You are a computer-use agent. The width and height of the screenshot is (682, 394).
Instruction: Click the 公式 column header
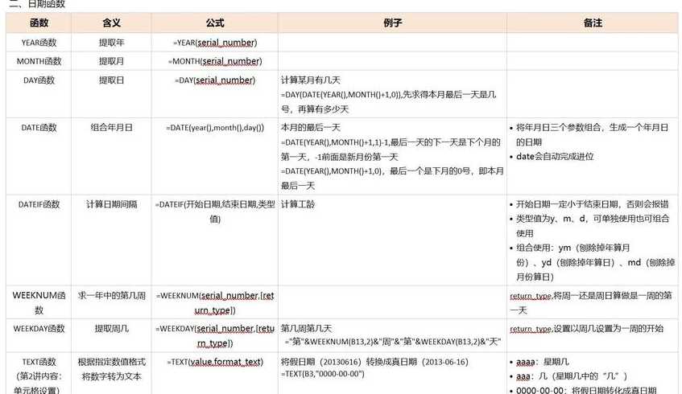pos(215,23)
